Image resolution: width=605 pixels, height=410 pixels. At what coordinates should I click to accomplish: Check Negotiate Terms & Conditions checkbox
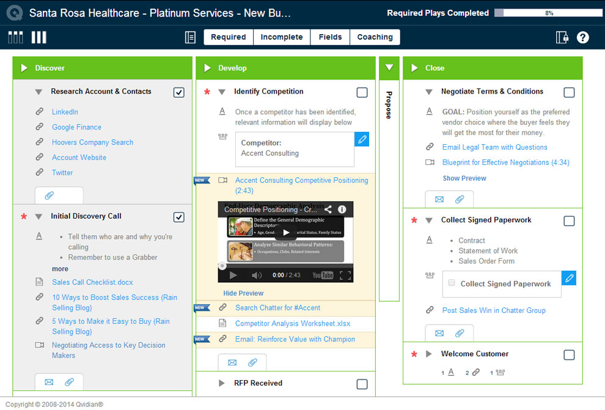(x=569, y=92)
